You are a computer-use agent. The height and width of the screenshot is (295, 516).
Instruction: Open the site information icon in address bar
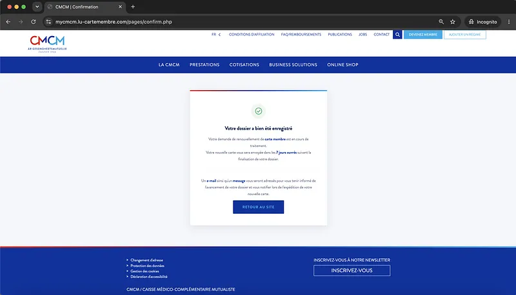pos(48,22)
